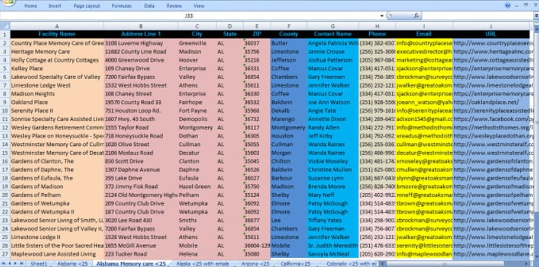Viewport: 539px width, 267px height.
Task: Click the Name Box showing J33
Action: [189, 16]
